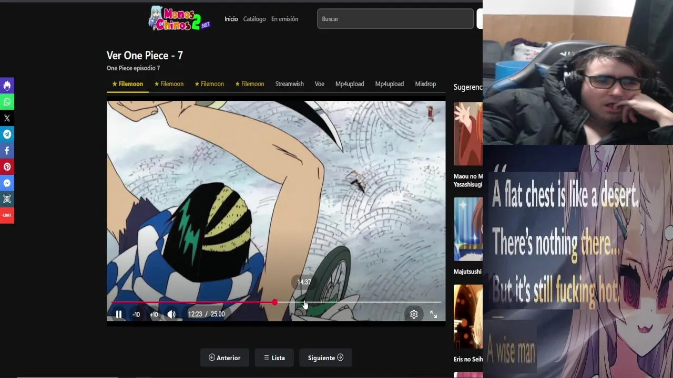The height and width of the screenshot is (378, 673).
Task: Click the red progress bar handle
Action: [x=274, y=302]
